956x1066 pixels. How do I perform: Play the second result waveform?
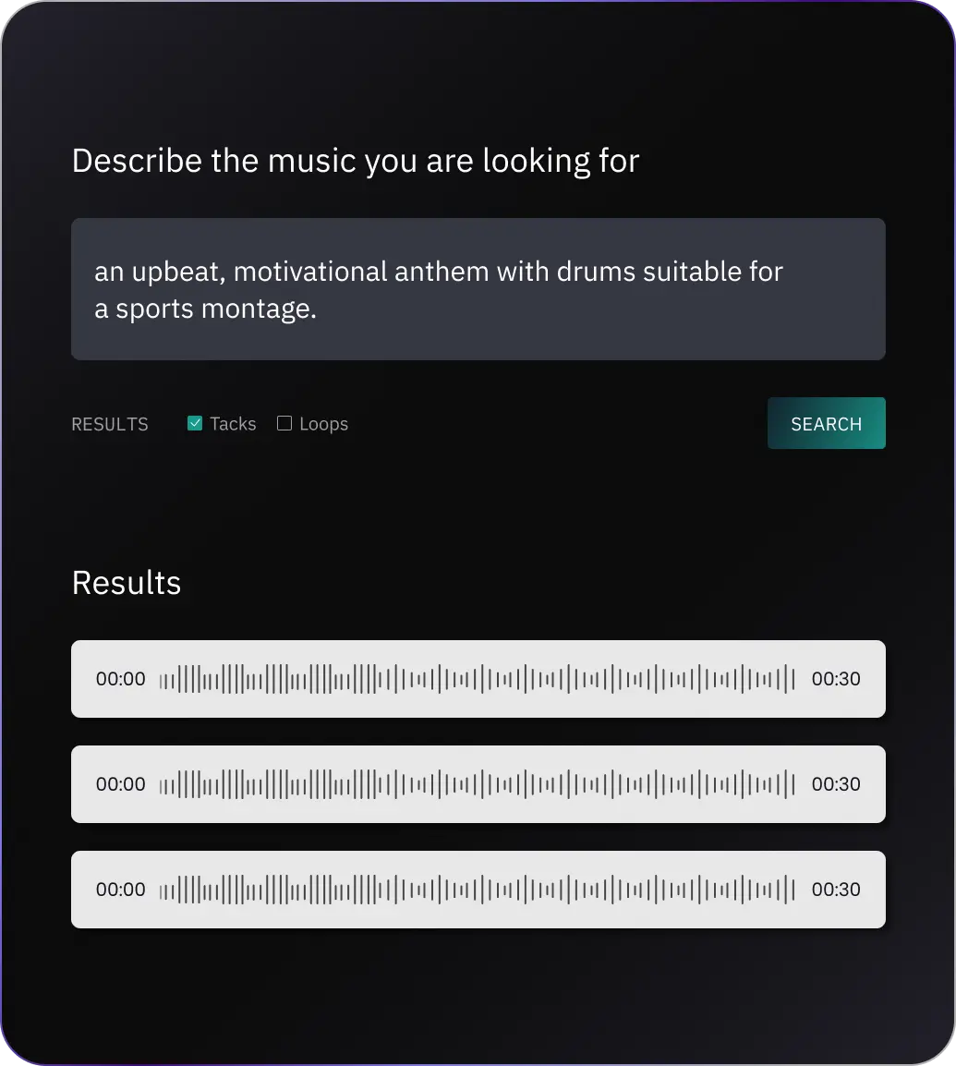pos(476,784)
